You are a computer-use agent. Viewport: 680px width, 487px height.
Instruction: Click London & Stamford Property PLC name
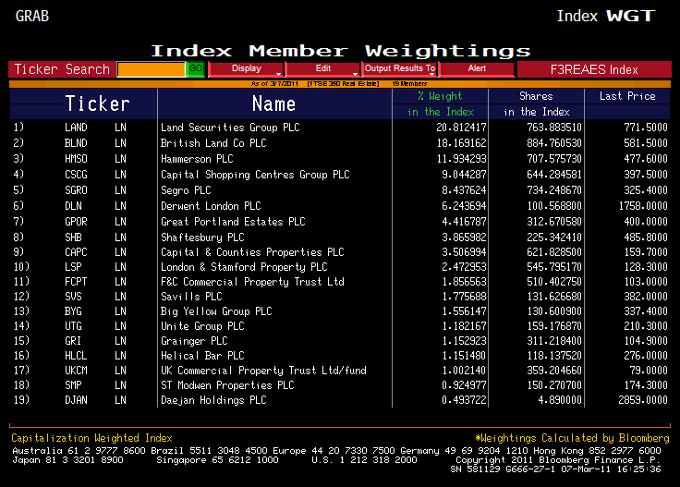[244, 267]
